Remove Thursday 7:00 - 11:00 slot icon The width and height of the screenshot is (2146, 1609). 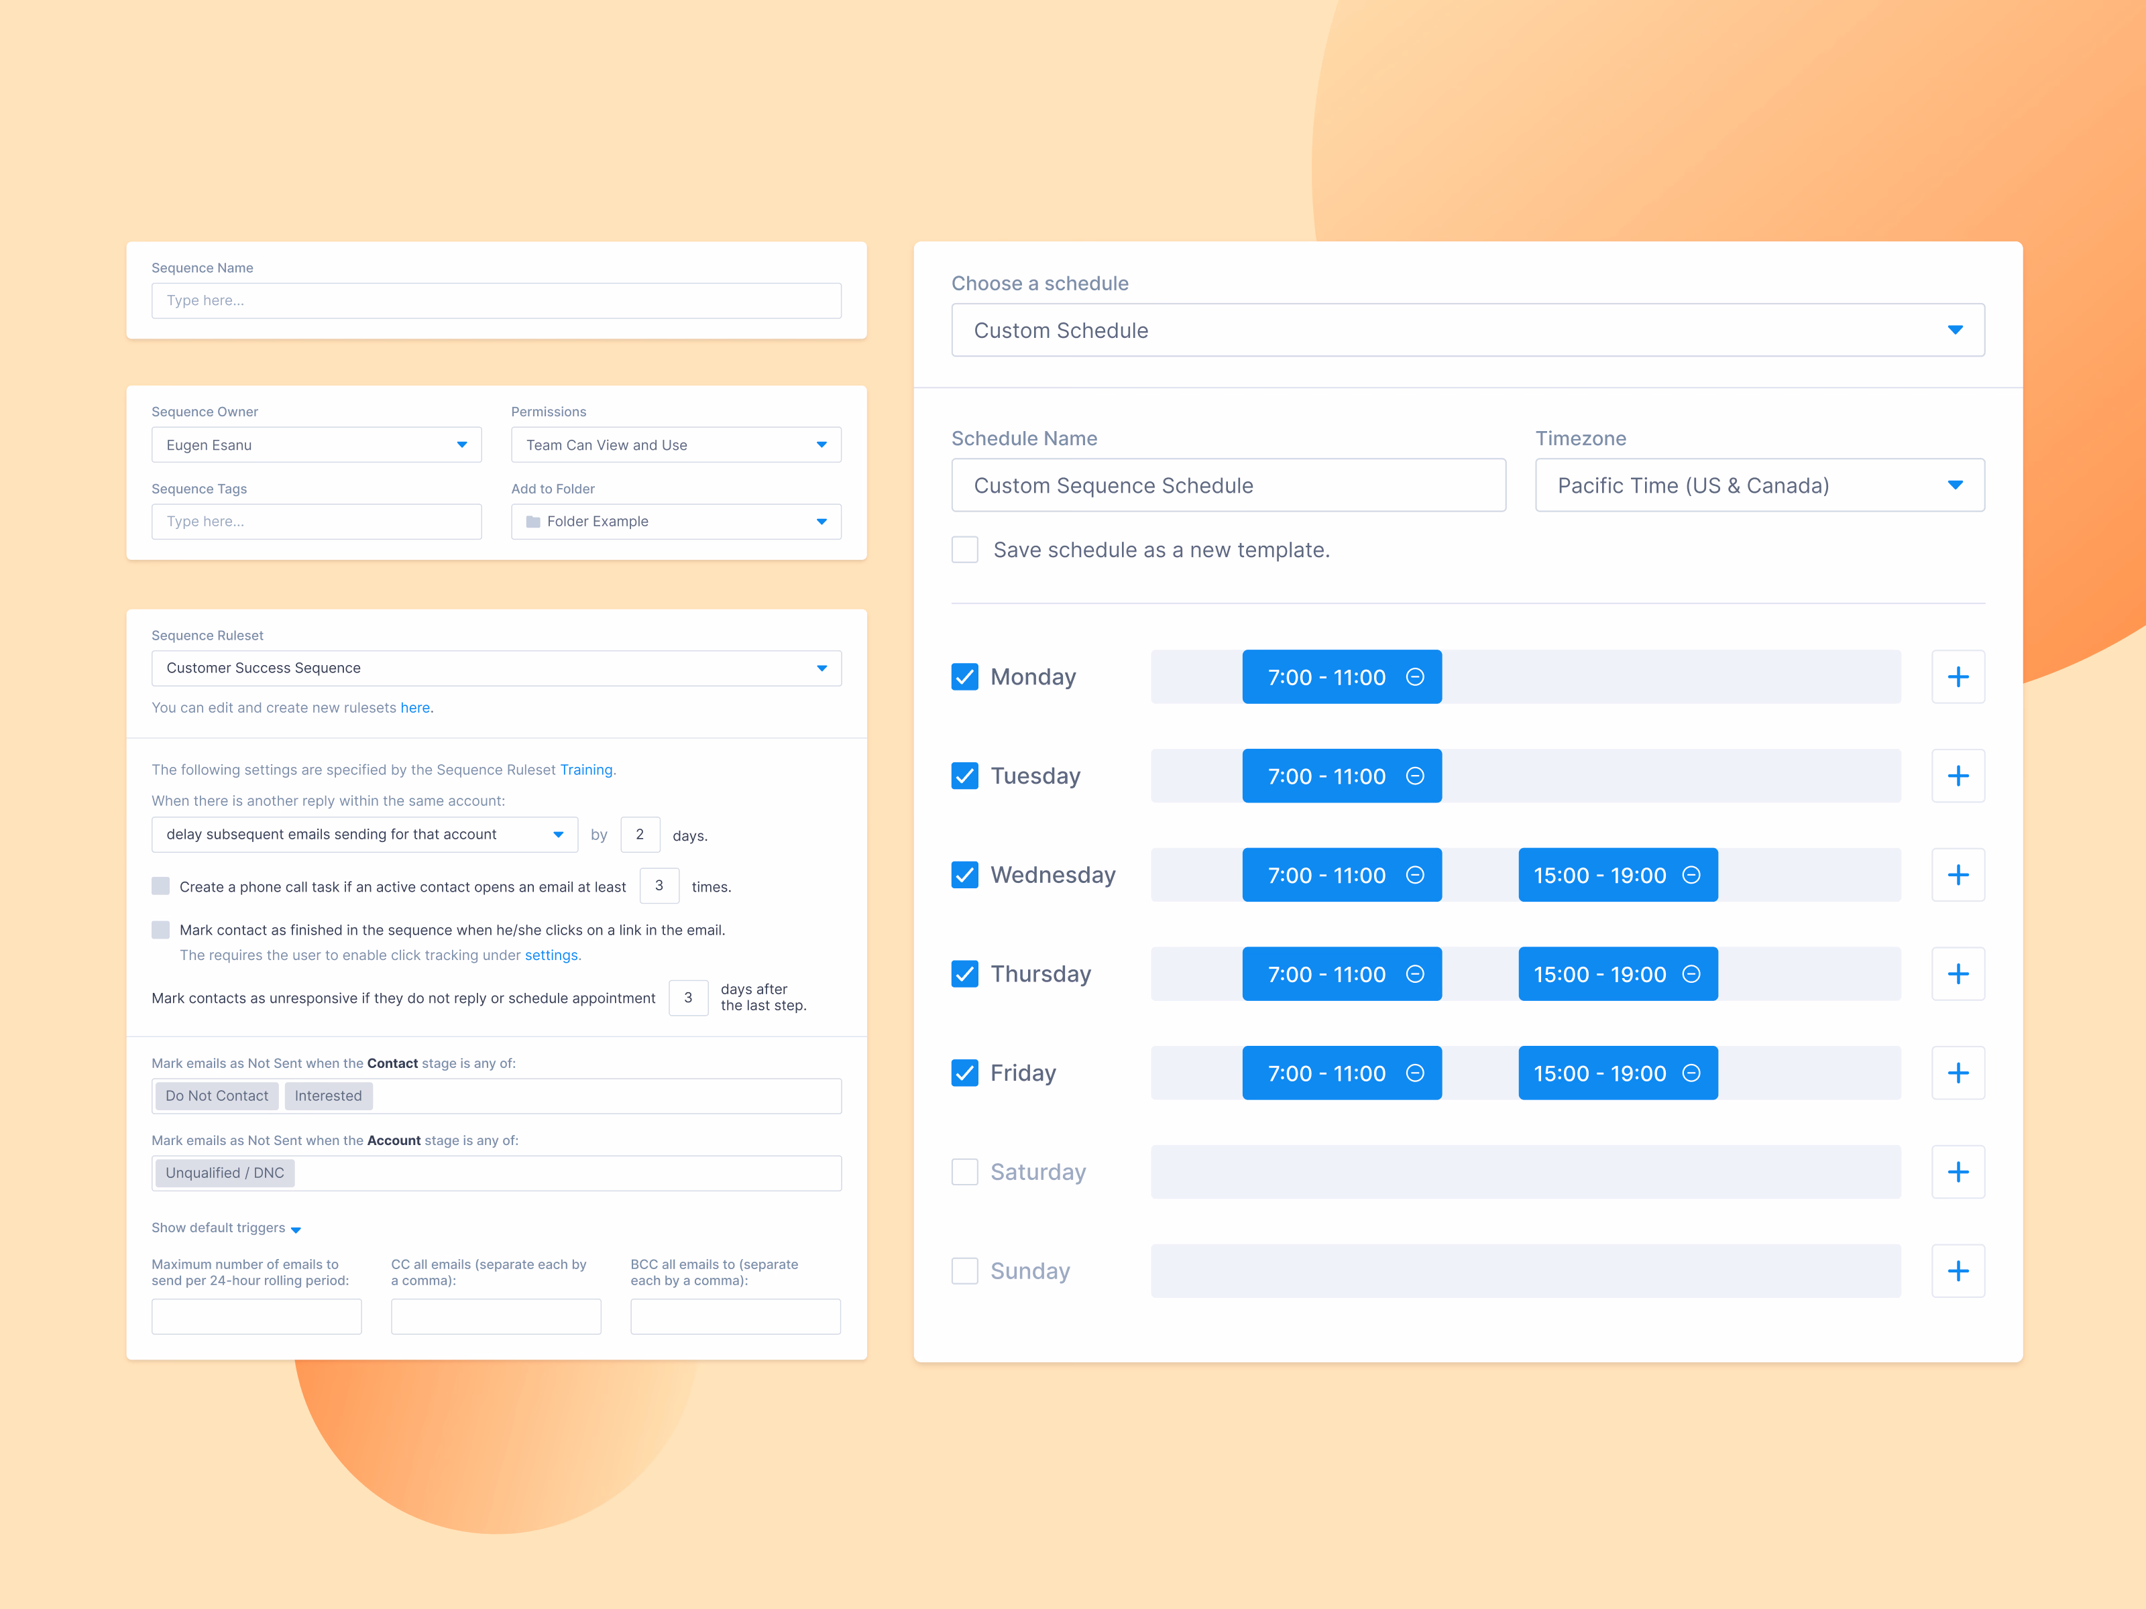coord(1414,973)
